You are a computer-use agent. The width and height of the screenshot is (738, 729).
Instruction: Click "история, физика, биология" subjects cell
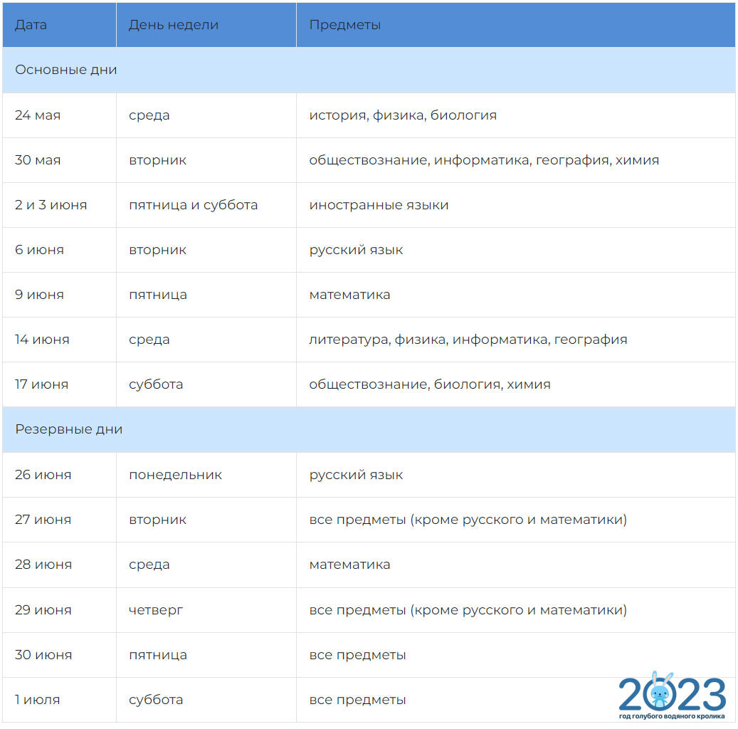pos(402,115)
